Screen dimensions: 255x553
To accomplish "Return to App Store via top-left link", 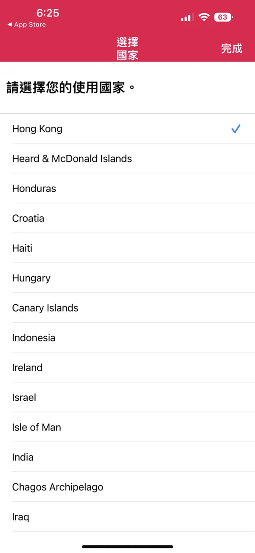I will (x=26, y=25).
